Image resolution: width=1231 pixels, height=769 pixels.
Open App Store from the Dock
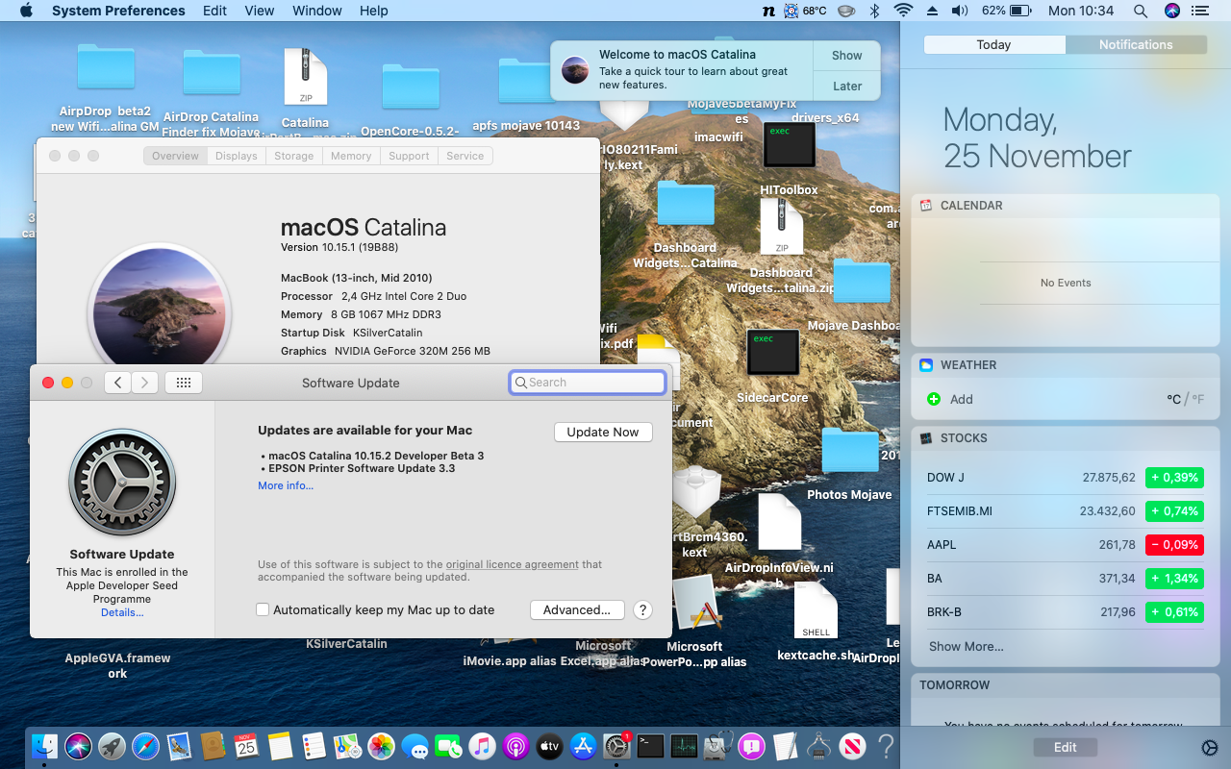pyautogui.click(x=583, y=746)
